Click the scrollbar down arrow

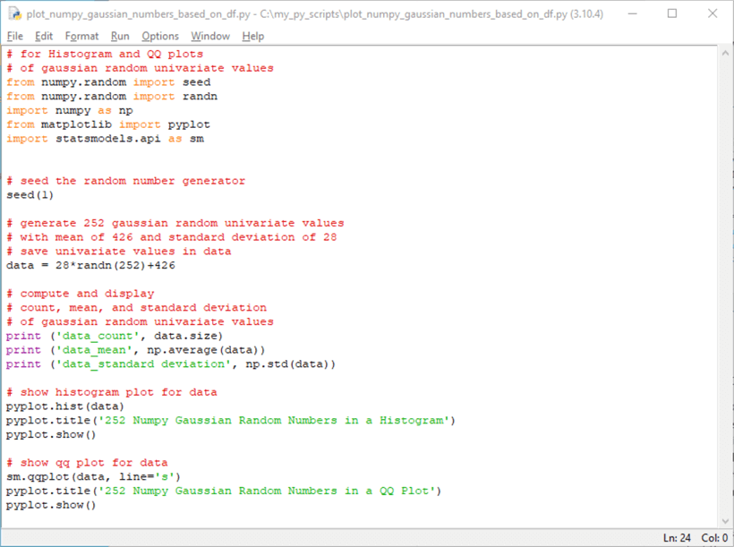[x=723, y=522]
